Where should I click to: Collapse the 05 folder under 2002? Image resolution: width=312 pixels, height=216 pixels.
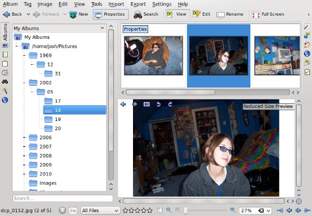32,92
